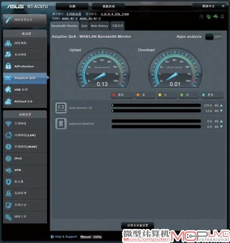Screen dimensions: 230x243
Task: Select the Adaptive QoS sidebar icon
Action: [8, 78]
